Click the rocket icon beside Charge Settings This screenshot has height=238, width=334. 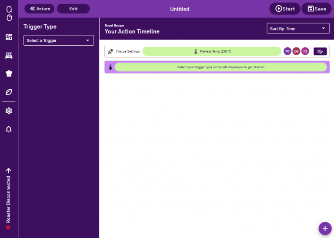point(110,51)
